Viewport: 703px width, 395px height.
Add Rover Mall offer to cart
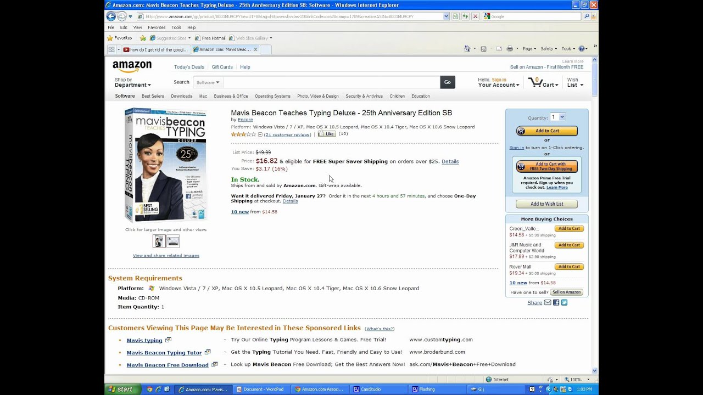pyautogui.click(x=569, y=267)
